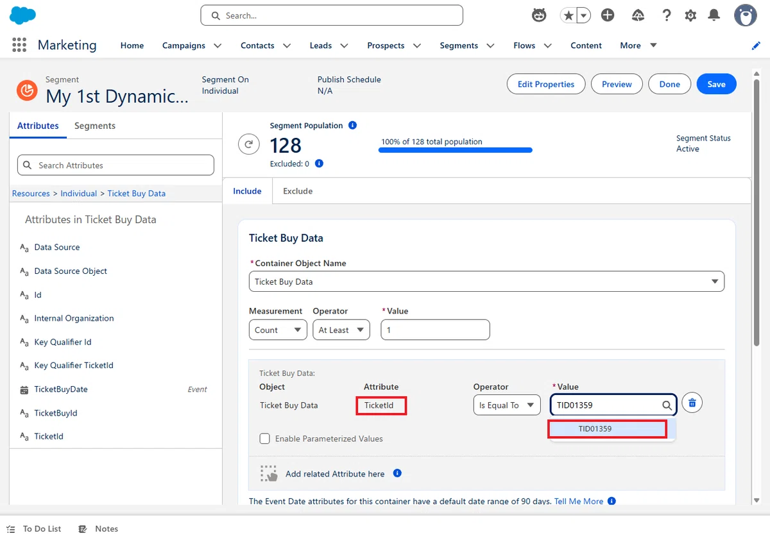Image resolution: width=770 pixels, height=540 pixels.
Task: Click the Excluded count info icon
Action: (x=319, y=164)
